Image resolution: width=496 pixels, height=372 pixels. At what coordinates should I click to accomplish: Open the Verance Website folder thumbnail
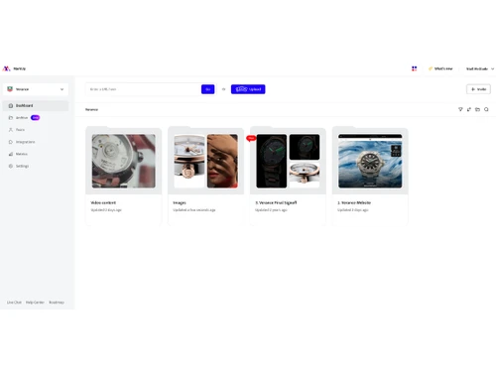coord(370,161)
